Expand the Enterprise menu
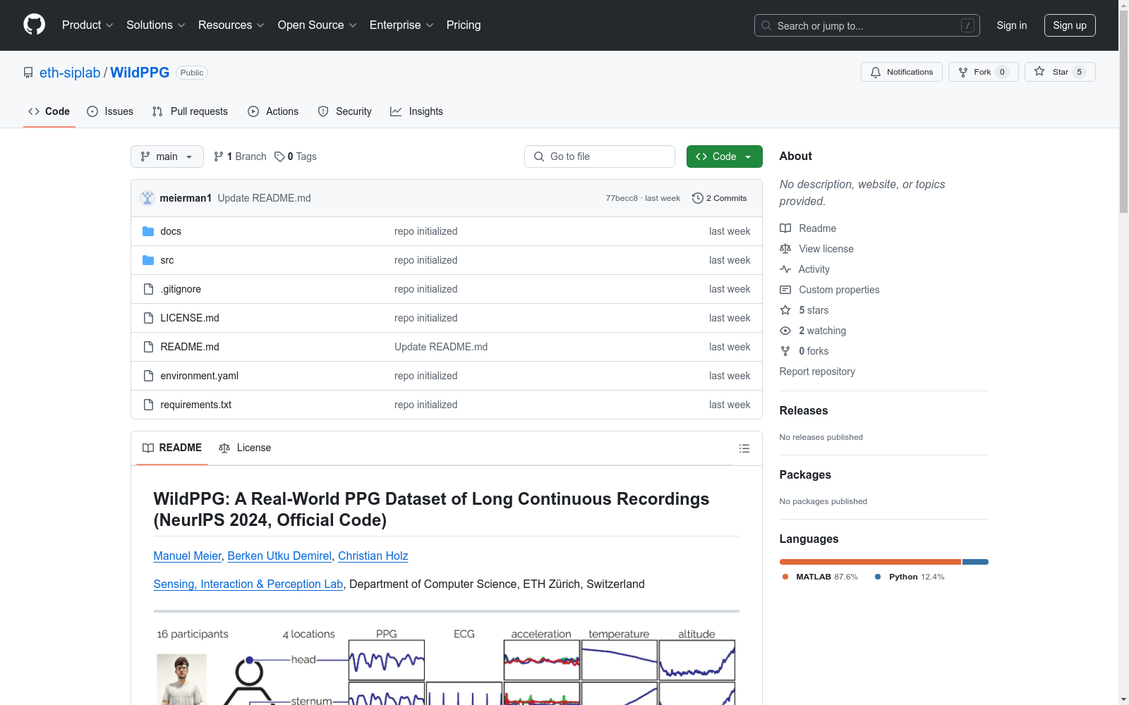Screen dimensions: 1129x705 click(402, 25)
